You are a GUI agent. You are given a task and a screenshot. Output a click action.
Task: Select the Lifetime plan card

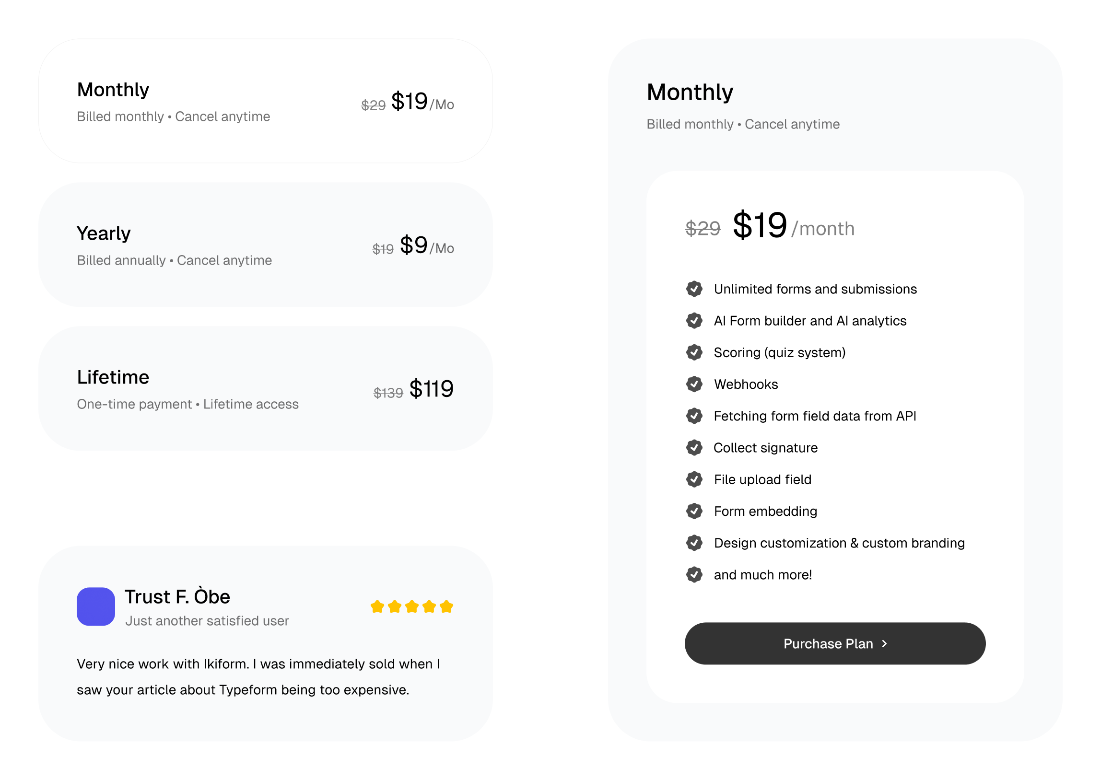(265, 388)
